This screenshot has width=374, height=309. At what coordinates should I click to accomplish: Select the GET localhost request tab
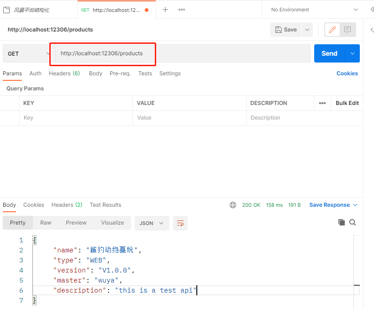tap(116, 10)
